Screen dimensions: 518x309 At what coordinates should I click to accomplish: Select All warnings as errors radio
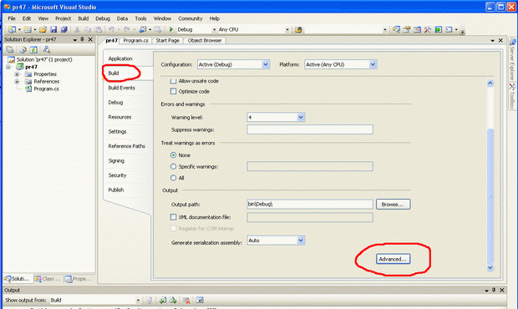(173, 178)
